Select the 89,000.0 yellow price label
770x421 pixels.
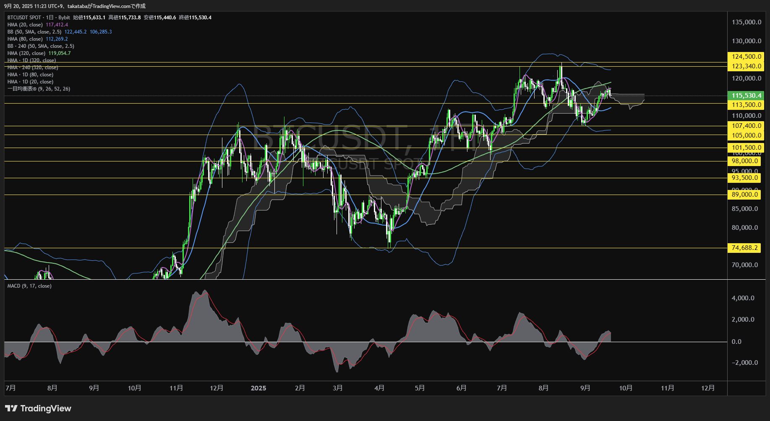click(x=744, y=195)
